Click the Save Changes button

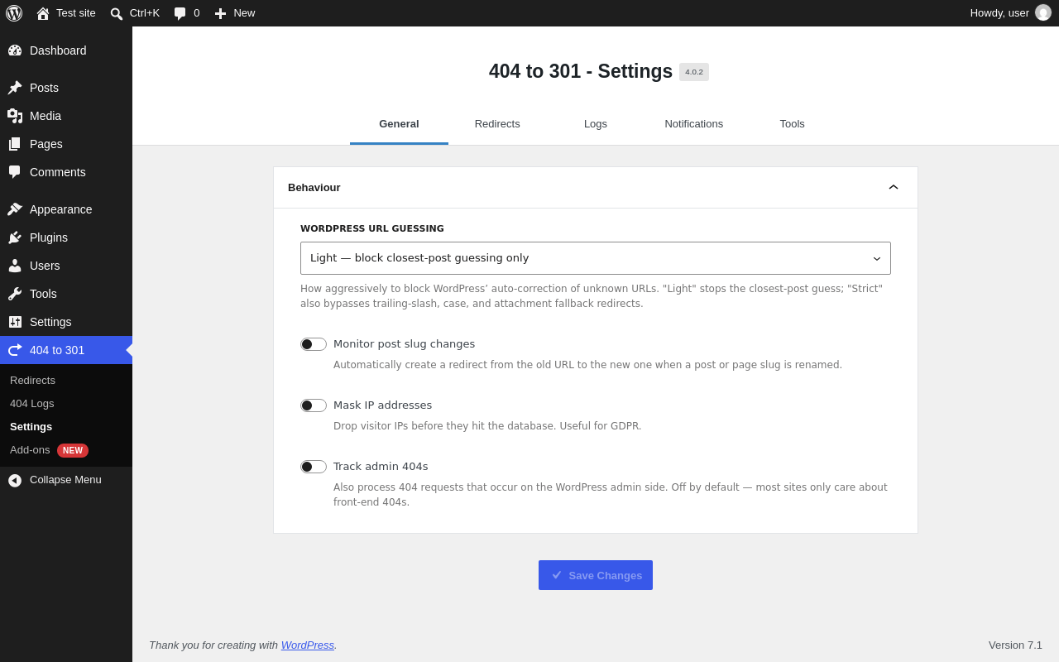[596, 575]
